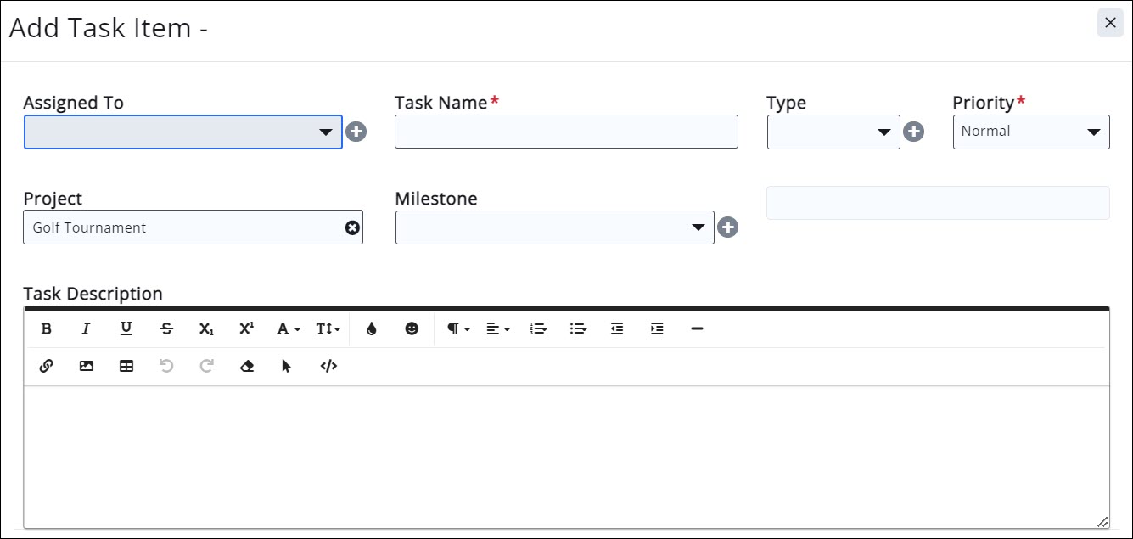Apply strikethrough text formatting

[x=166, y=329]
